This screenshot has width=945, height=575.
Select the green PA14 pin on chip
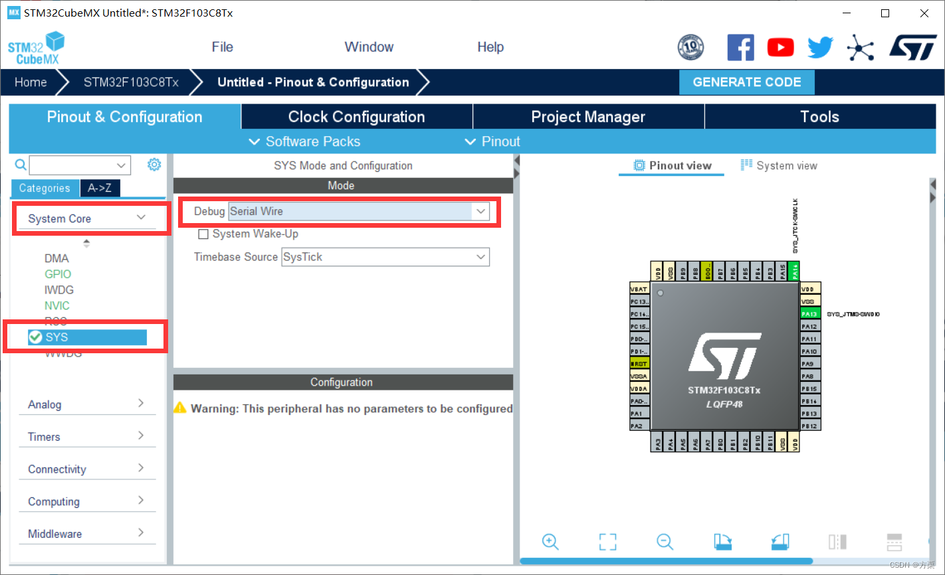795,271
